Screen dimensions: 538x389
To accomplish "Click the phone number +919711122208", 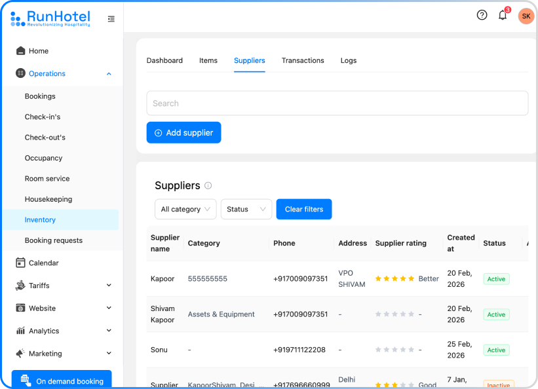I will 299,350.
